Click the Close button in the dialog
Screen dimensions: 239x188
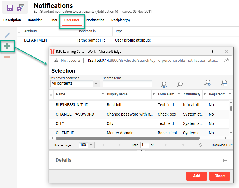click(x=219, y=176)
